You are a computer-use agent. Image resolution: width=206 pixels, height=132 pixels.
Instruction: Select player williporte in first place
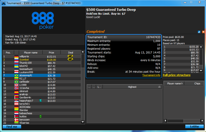42,57
